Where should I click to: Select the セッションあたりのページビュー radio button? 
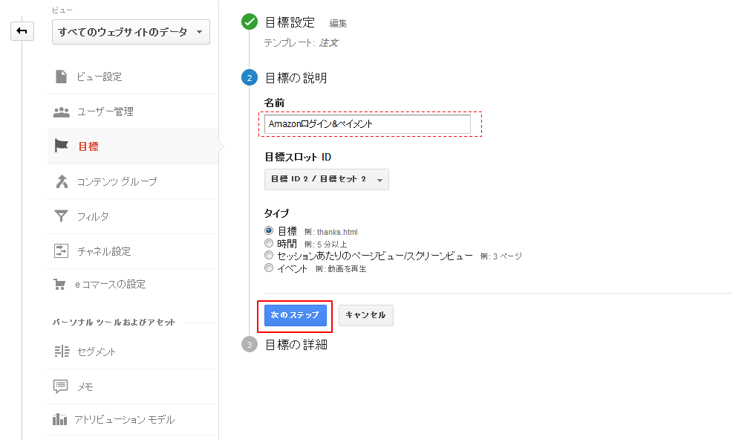[269, 256]
